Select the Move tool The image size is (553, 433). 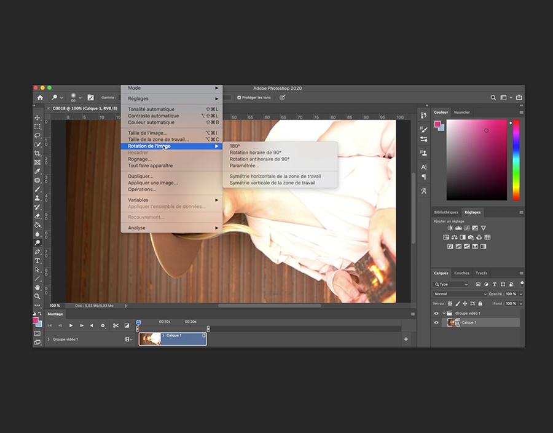click(x=37, y=117)
